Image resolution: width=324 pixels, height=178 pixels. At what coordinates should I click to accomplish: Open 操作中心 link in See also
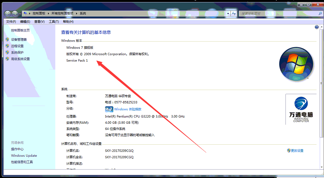(17, 149)
